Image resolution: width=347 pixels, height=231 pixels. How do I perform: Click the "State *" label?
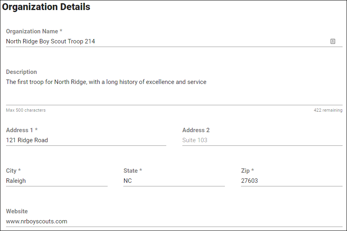(133, 171)
